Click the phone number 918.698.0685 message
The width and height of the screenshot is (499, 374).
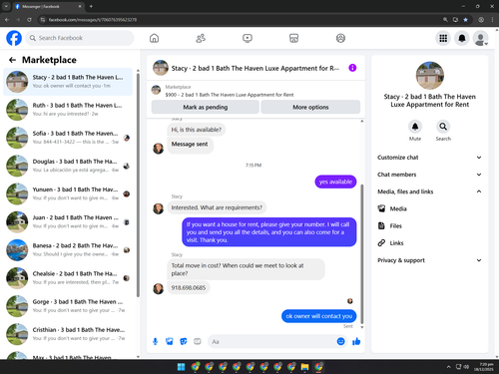point(189,288)
